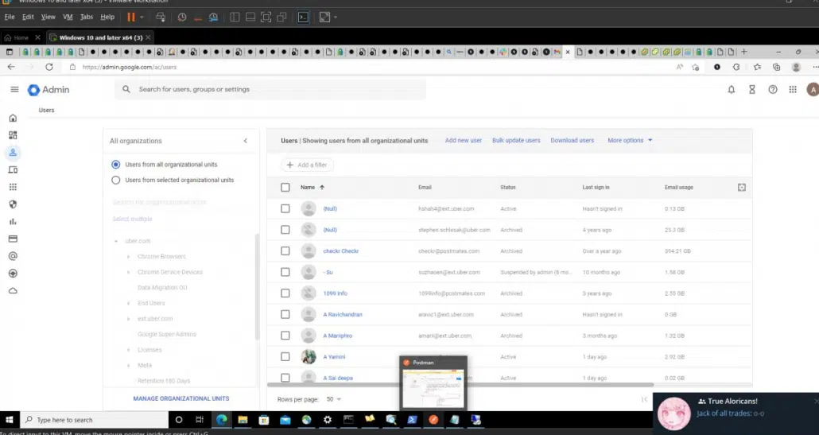The image size is (819, 435).
Task: Expand the Chrome Service Devices unit
Action: coord(129,272)
